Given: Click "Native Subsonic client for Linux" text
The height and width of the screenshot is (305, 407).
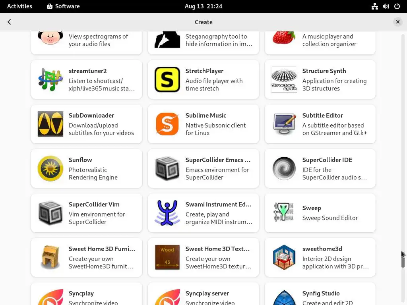Looking at the screenshot, I should [215, 129].
